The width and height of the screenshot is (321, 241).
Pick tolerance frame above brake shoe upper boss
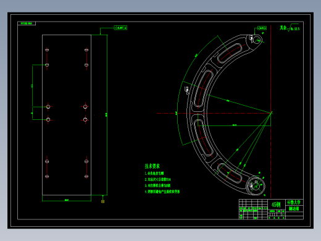[x=262, y=28]
